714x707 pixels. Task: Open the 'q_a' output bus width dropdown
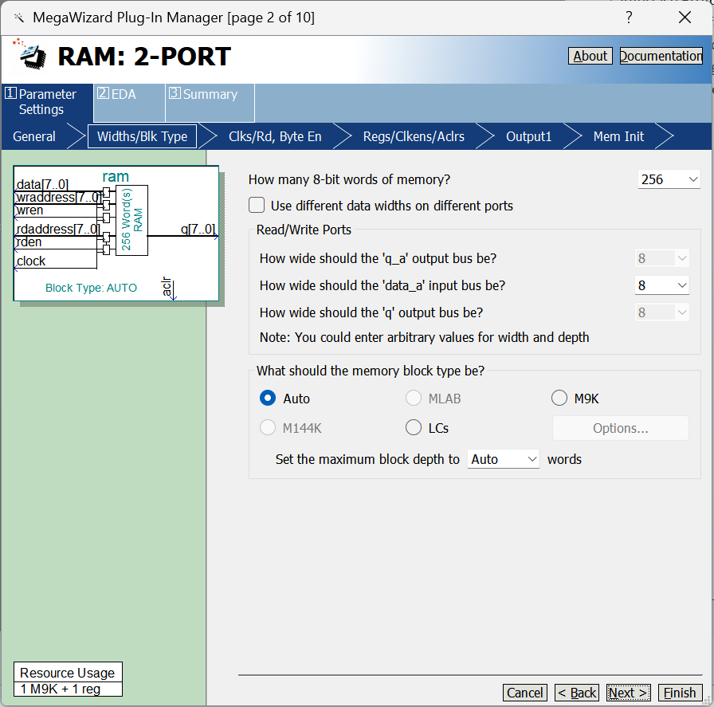[x=661, y=258]
